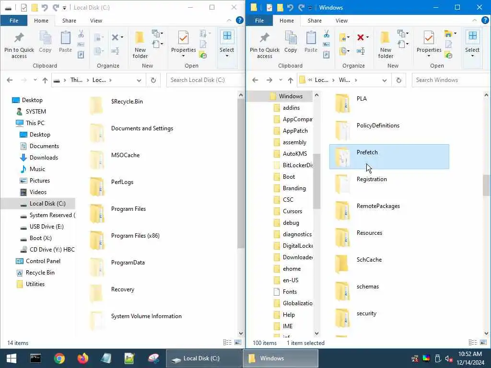
Task: Select Fonts in Windows folder tree
Action: pos(290,292)
